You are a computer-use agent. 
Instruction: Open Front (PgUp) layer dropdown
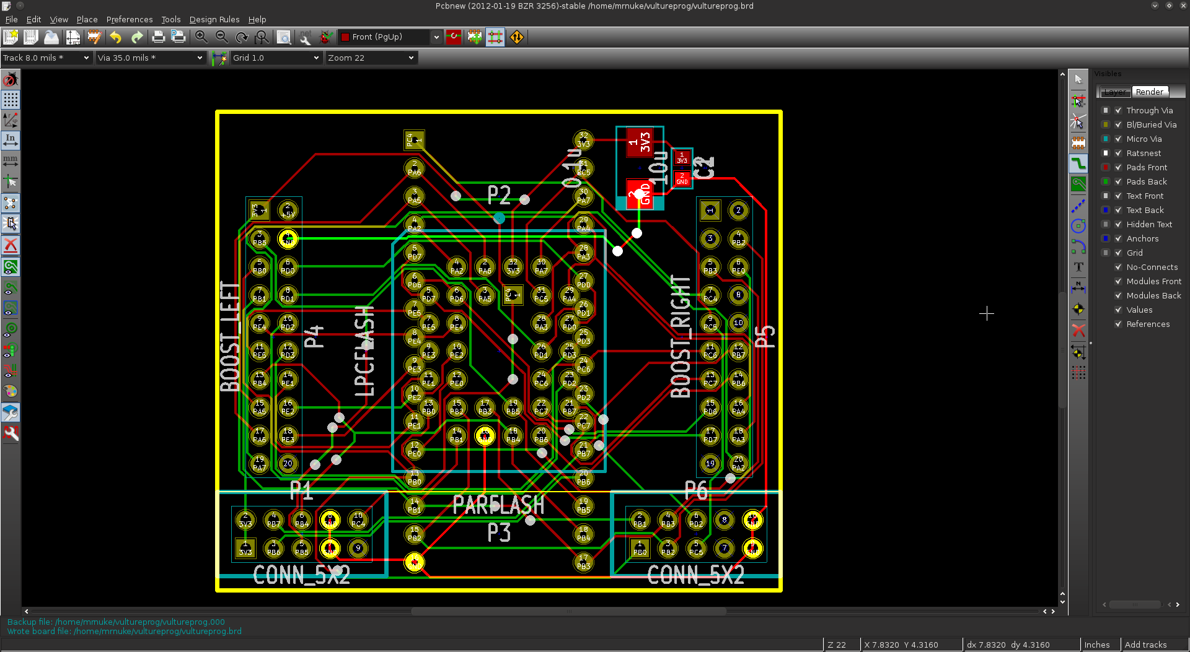(390, 37)
